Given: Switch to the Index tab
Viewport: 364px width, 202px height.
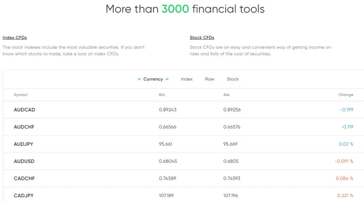Looking at the screenshot, I should pos(187,79).
